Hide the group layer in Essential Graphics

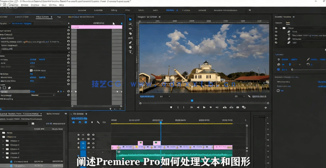[x=276, y=28]
